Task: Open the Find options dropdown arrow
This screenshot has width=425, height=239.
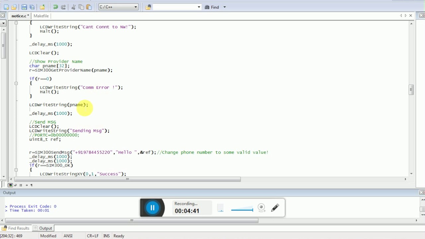Action: pyautogui.click(x=224, y=7)
